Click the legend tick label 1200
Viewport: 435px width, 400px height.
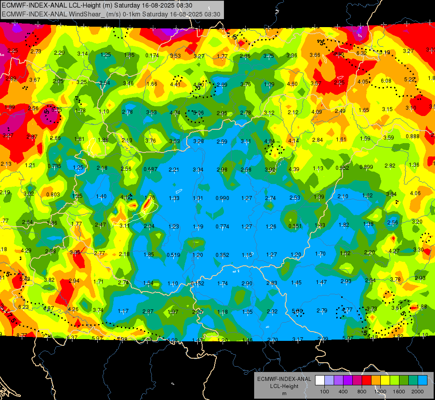[x=380, y=392]
